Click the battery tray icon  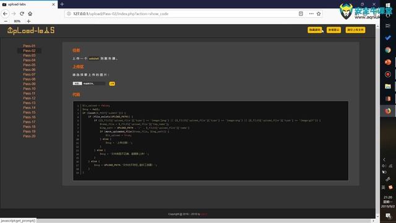384,172
